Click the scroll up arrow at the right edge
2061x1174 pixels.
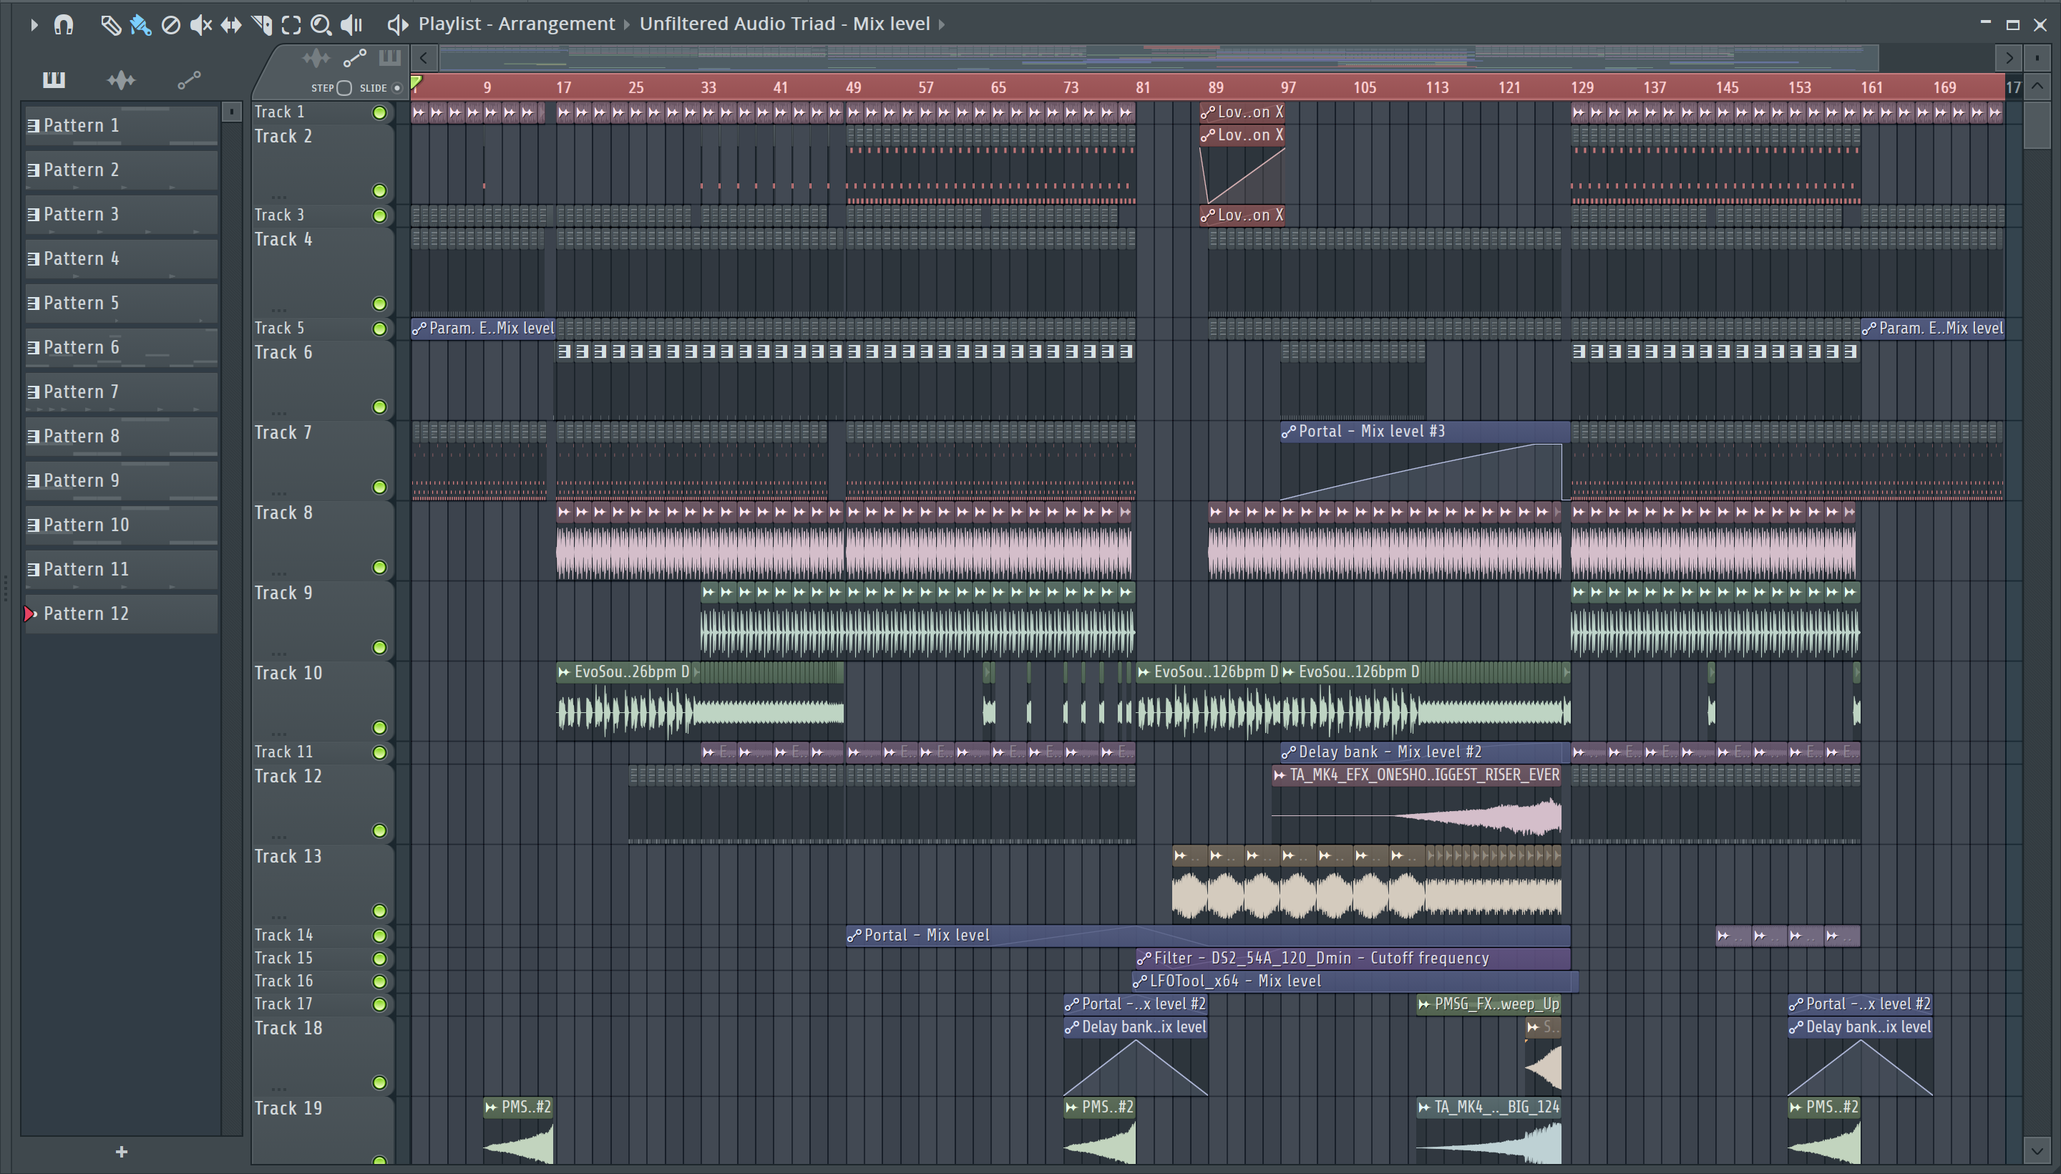pos(2037,85)
